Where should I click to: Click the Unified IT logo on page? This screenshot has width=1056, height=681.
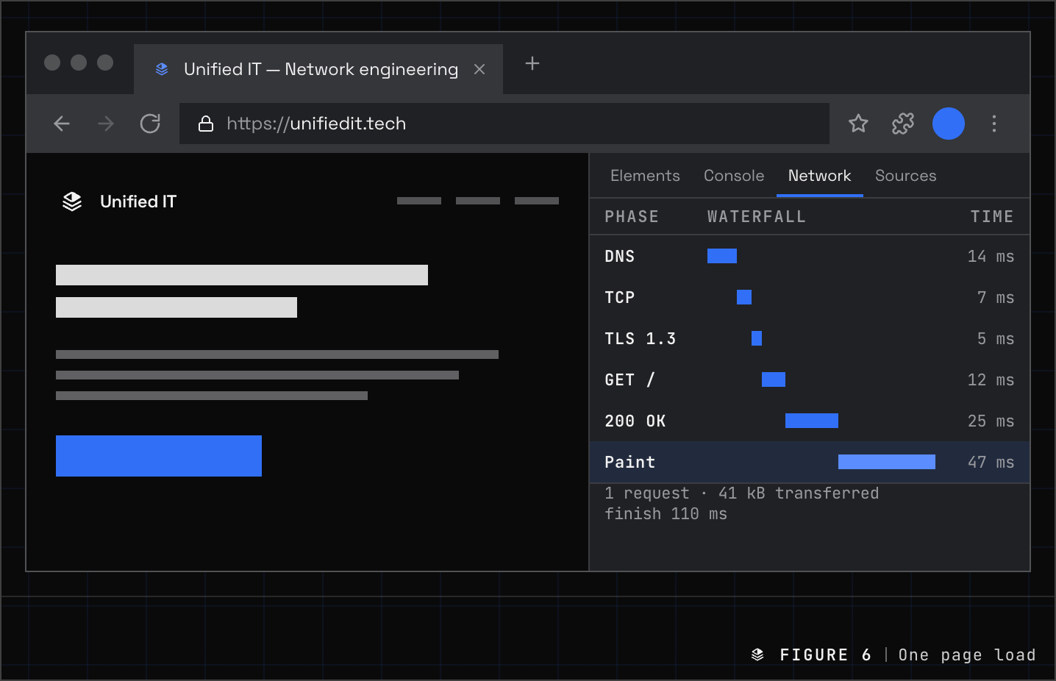(x=72, y=202)
